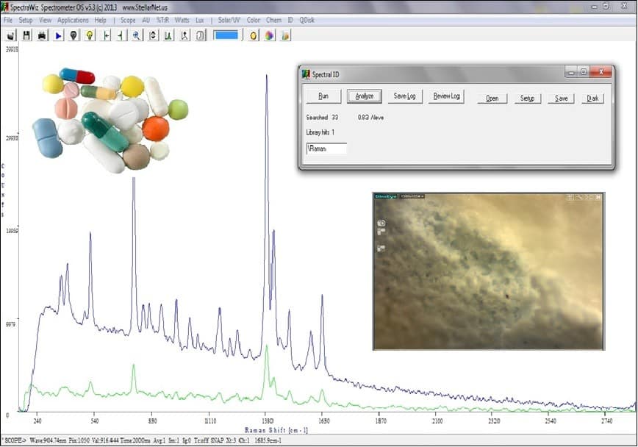Click the Dark button in Spectral ID
Image resolution: width=638 pixels, height=447 pixels.
click(592, 99)
